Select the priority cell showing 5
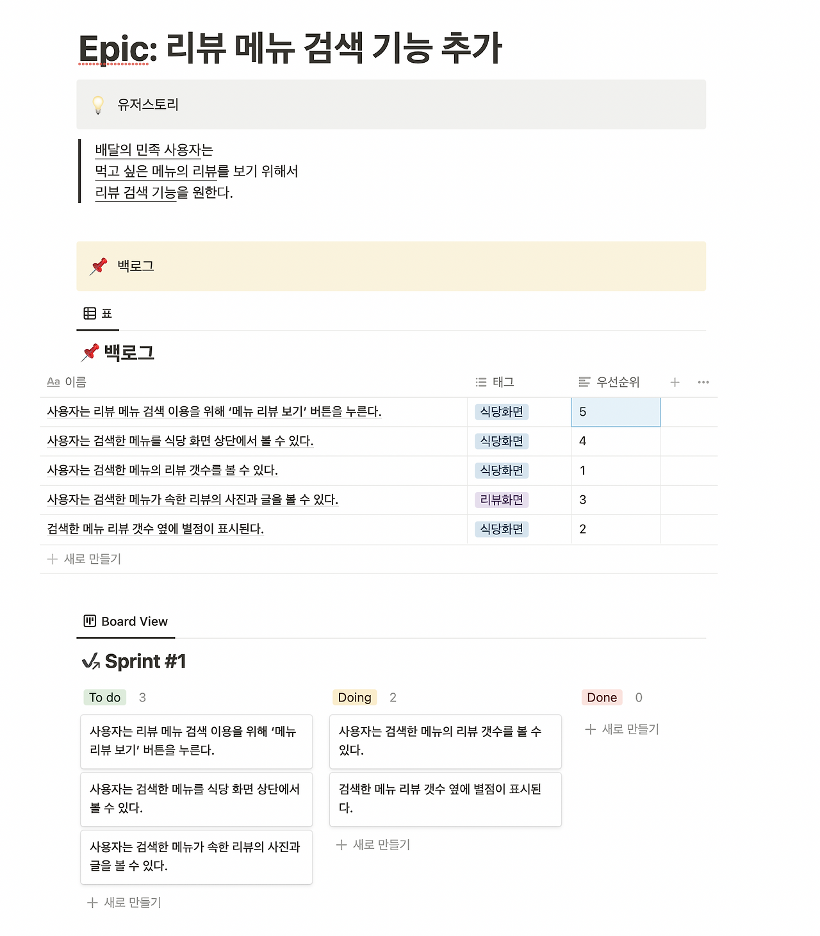 click(615, 411)
